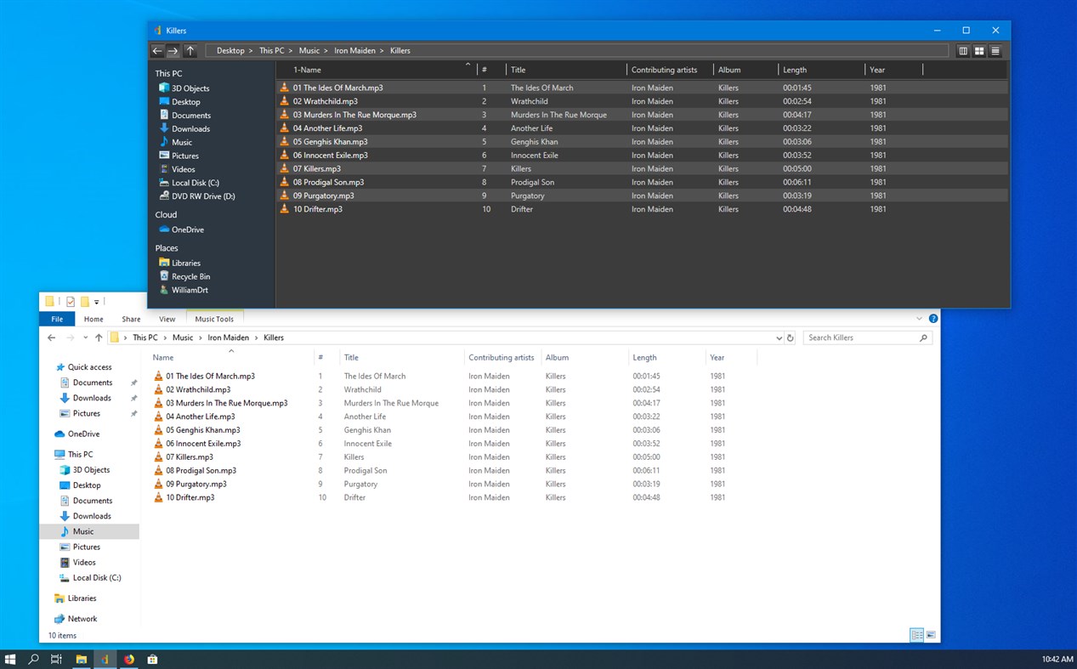Screen dimensions: 1077x669
Task: Switch to the Music Tools tab
Action: [x=213, y=318]
